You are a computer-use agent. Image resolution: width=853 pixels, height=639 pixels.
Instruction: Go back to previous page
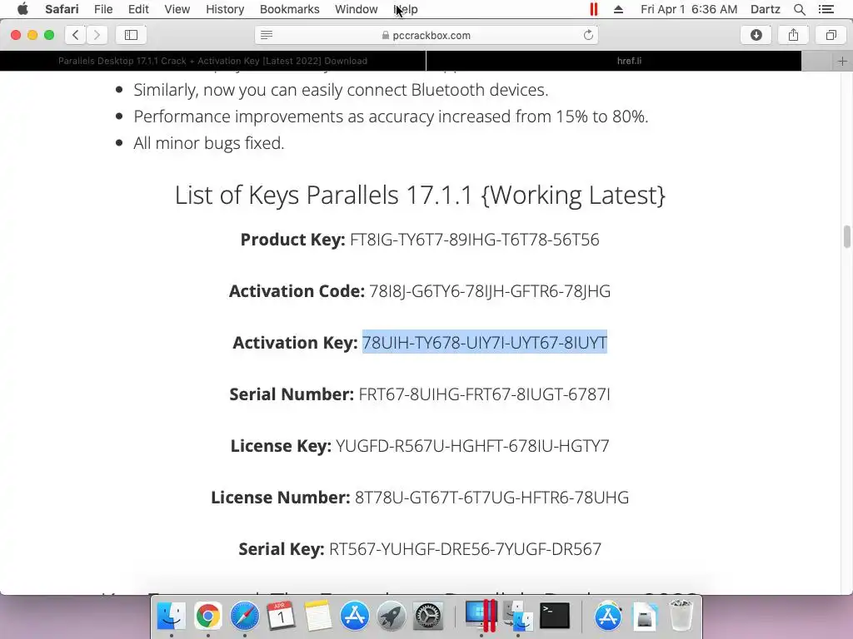coord(76,35)
